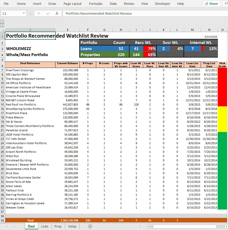Select the yellow Risk Grade cell for Plaza Mexico
The height and width of the screenshot is (230, 228).
tap(222, 117)
